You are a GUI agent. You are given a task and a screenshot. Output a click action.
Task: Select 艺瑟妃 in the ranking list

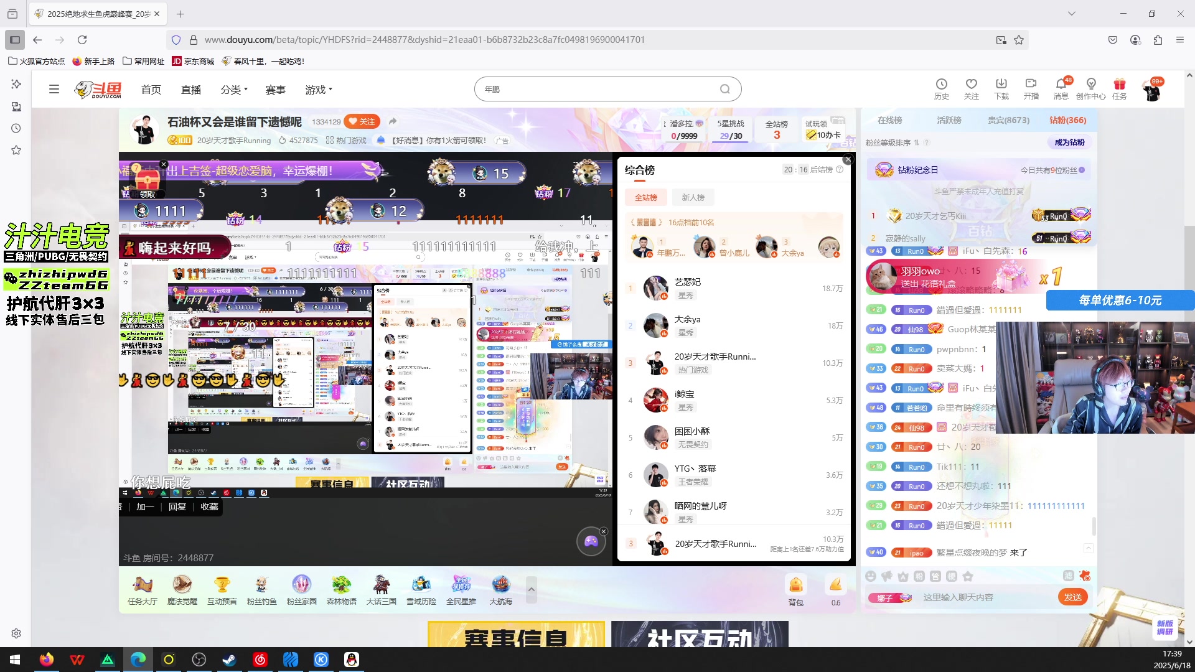click(734, 288)
